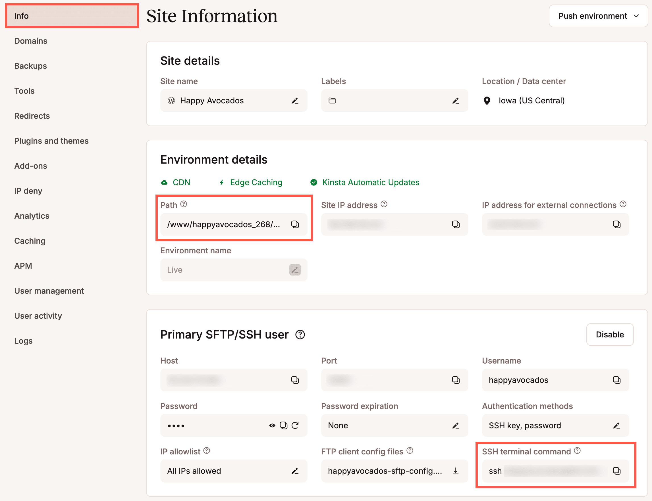652x501 pixels.
Task: Open the Path help tooltip
Action: (184, 204)
